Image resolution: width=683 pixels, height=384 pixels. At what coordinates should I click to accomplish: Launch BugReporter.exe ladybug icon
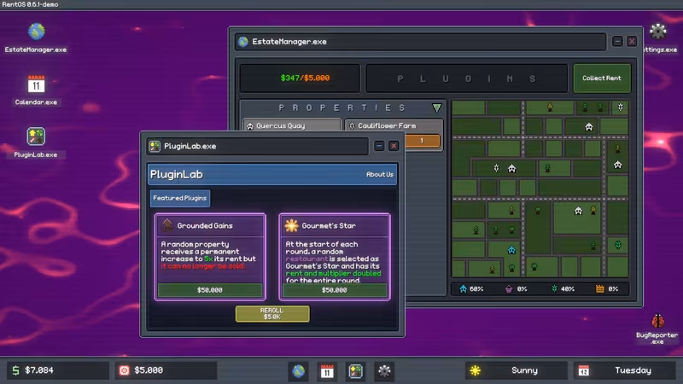point(657,321)
